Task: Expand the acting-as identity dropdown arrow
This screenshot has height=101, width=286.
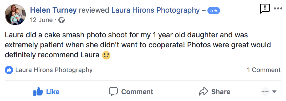Action: (274, 92)
